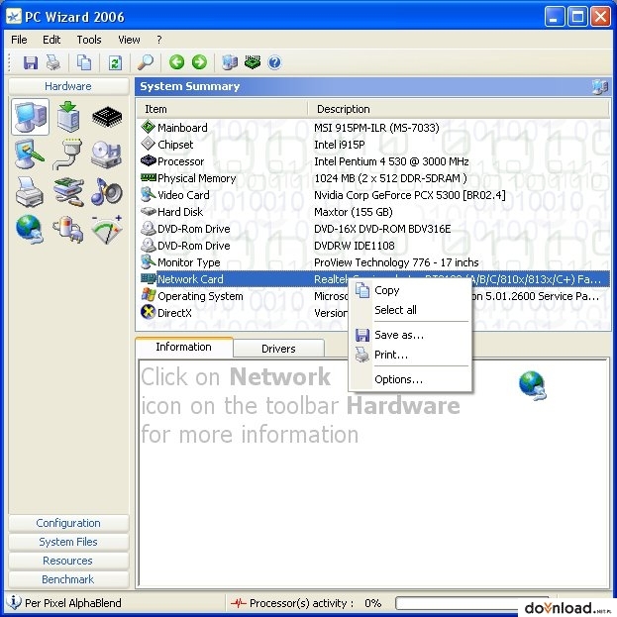Select the Multimedia speaker icon in Hardware panel
617x617 pixels.
(x=106, y=191)
